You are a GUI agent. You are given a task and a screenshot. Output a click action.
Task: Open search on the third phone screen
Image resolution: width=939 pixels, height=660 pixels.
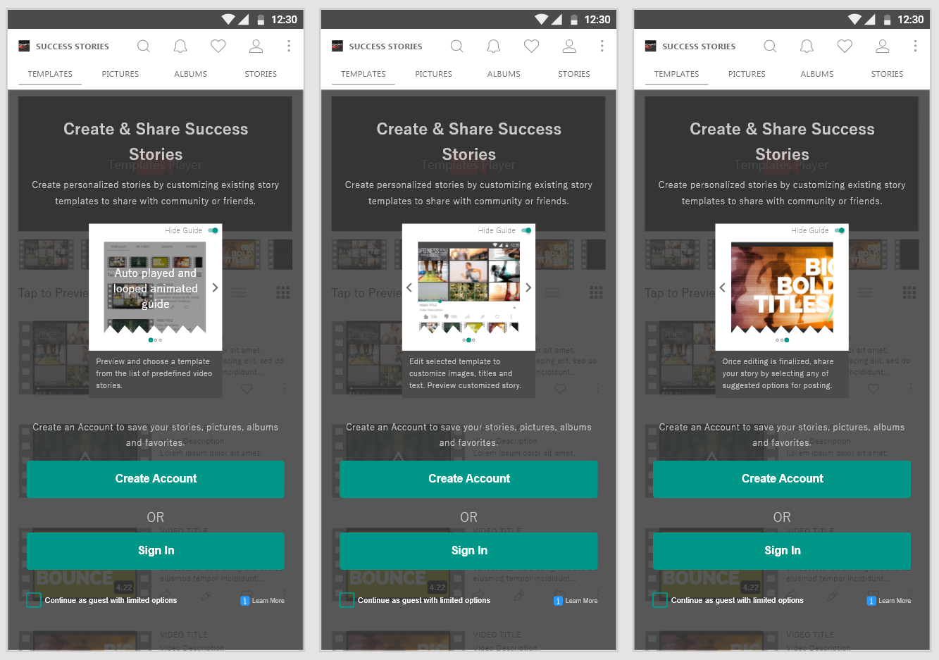[770, 46]
